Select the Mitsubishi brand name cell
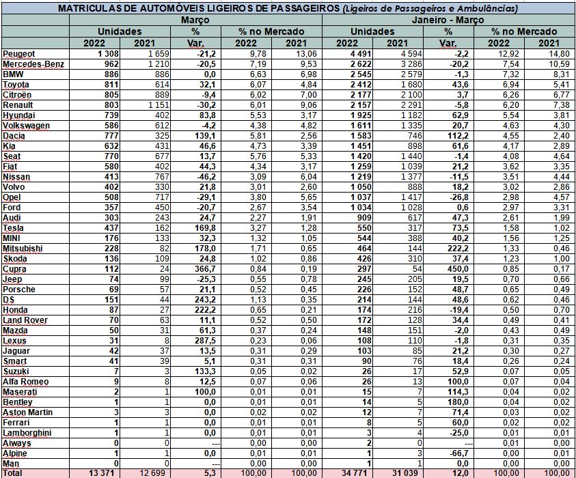Screen dimensions: 576x478 (x=25, y=249)
